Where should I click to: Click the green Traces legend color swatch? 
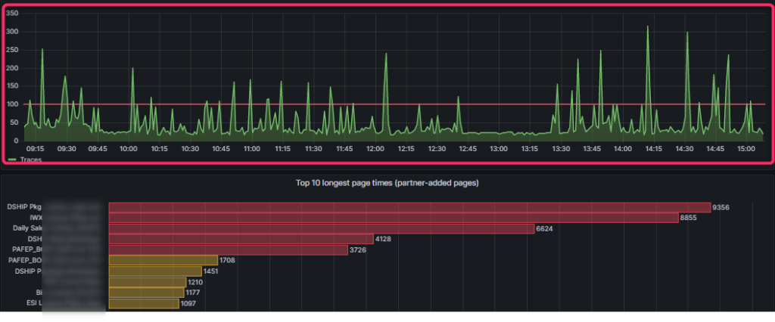point(13,159)
